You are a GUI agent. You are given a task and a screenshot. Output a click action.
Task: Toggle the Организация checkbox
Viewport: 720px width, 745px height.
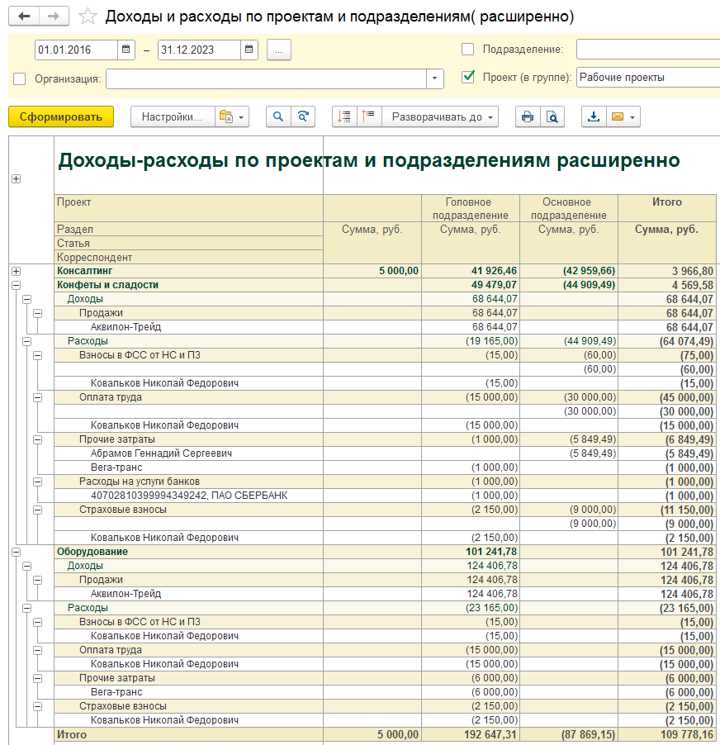(x=20, y=78)
